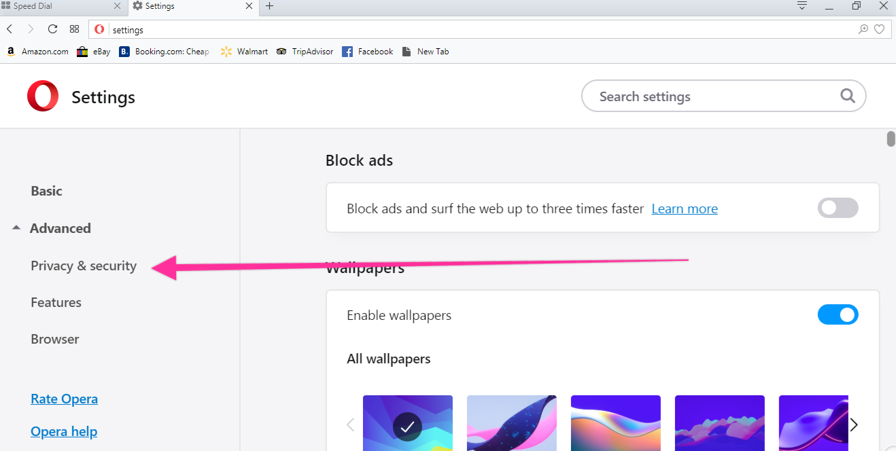Show previous wallpapers with left chevron
Image resolution: width=896 pixels, height=451 pixels.
(351, 425)
